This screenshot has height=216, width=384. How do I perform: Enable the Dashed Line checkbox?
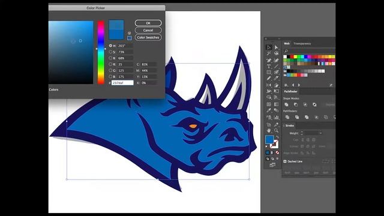click(285, 161)
